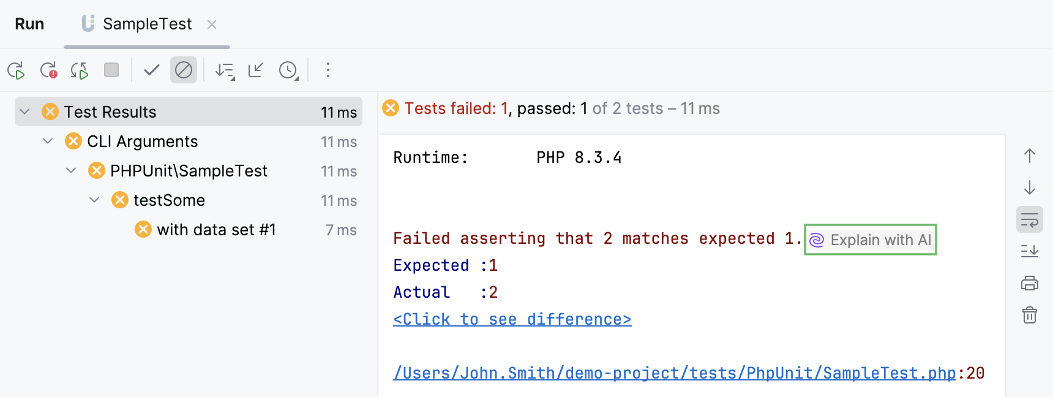Open the More options kebab menu
Screen dimensions: 1053x397
tap(328, 70)
